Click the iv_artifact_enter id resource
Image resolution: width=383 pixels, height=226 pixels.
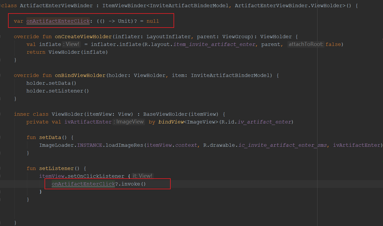click(x=264, y=122)
